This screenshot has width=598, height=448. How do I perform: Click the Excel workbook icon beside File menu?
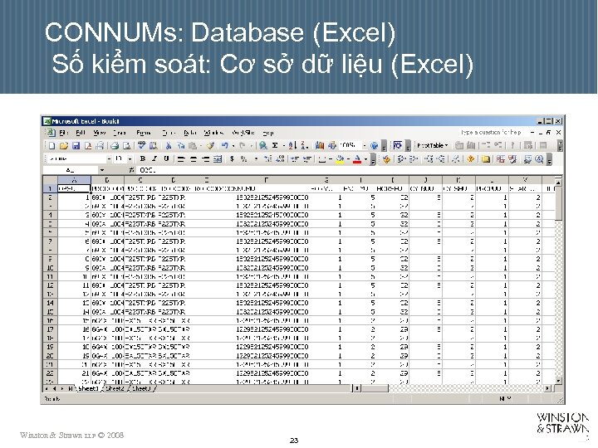point(51,133)
